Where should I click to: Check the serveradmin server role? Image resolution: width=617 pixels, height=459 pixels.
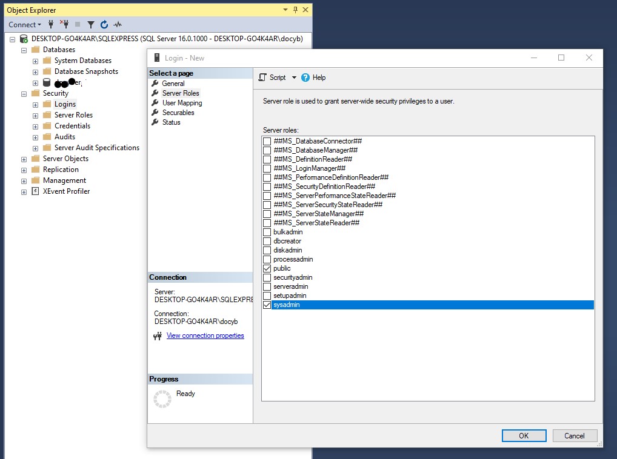point(267,286)
